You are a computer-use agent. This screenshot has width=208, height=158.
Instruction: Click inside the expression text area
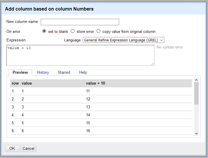(x=80, y=55)
